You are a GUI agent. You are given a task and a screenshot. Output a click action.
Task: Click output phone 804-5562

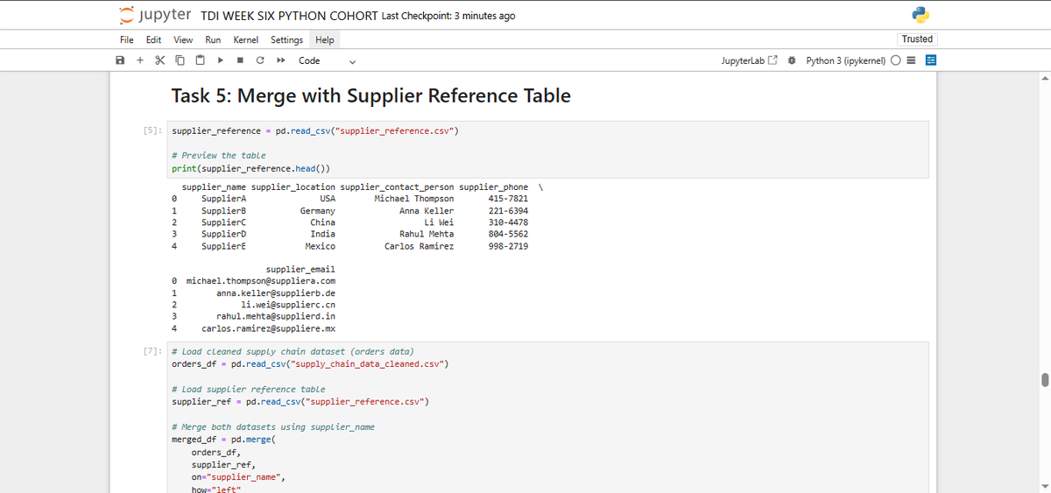tap(508, 235)
